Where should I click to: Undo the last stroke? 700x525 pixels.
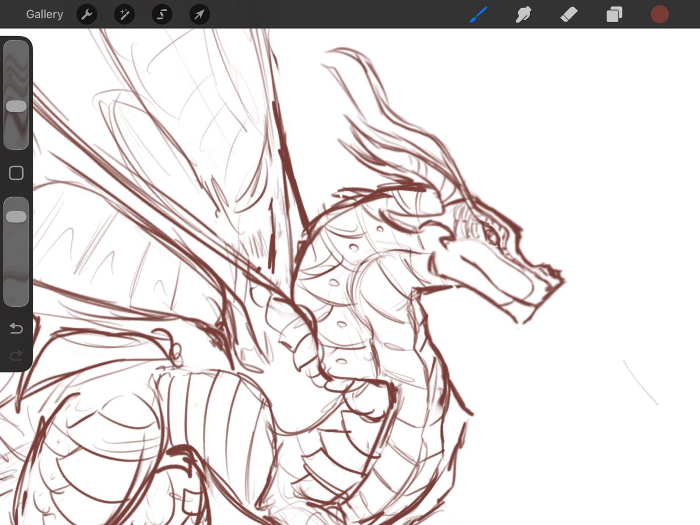16,329
